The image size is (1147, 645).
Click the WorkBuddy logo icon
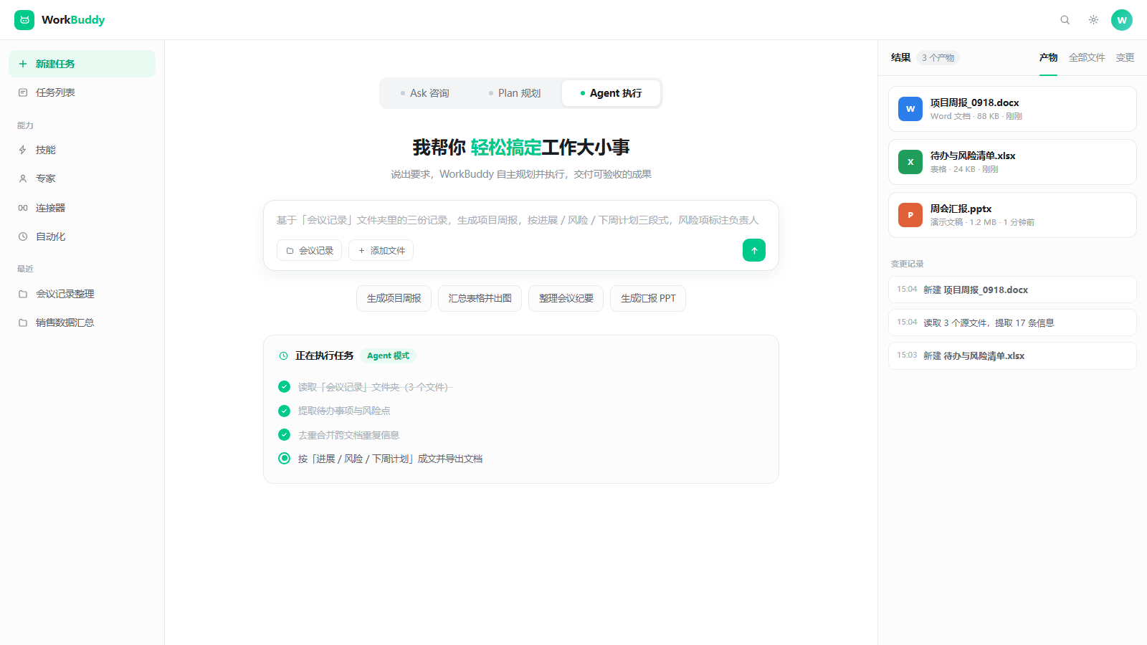24,20
